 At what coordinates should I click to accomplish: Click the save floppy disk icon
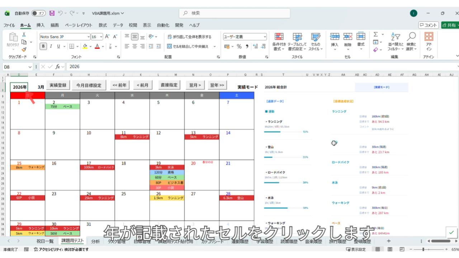[52, 13]
